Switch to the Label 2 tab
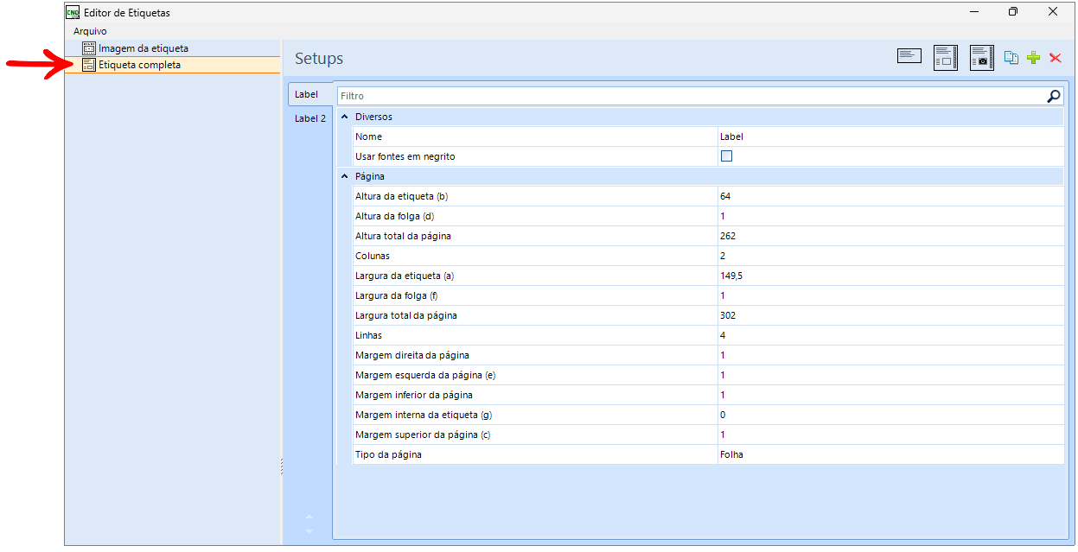Viewport: 1078px width, 552px height. (x=310, y=118)
